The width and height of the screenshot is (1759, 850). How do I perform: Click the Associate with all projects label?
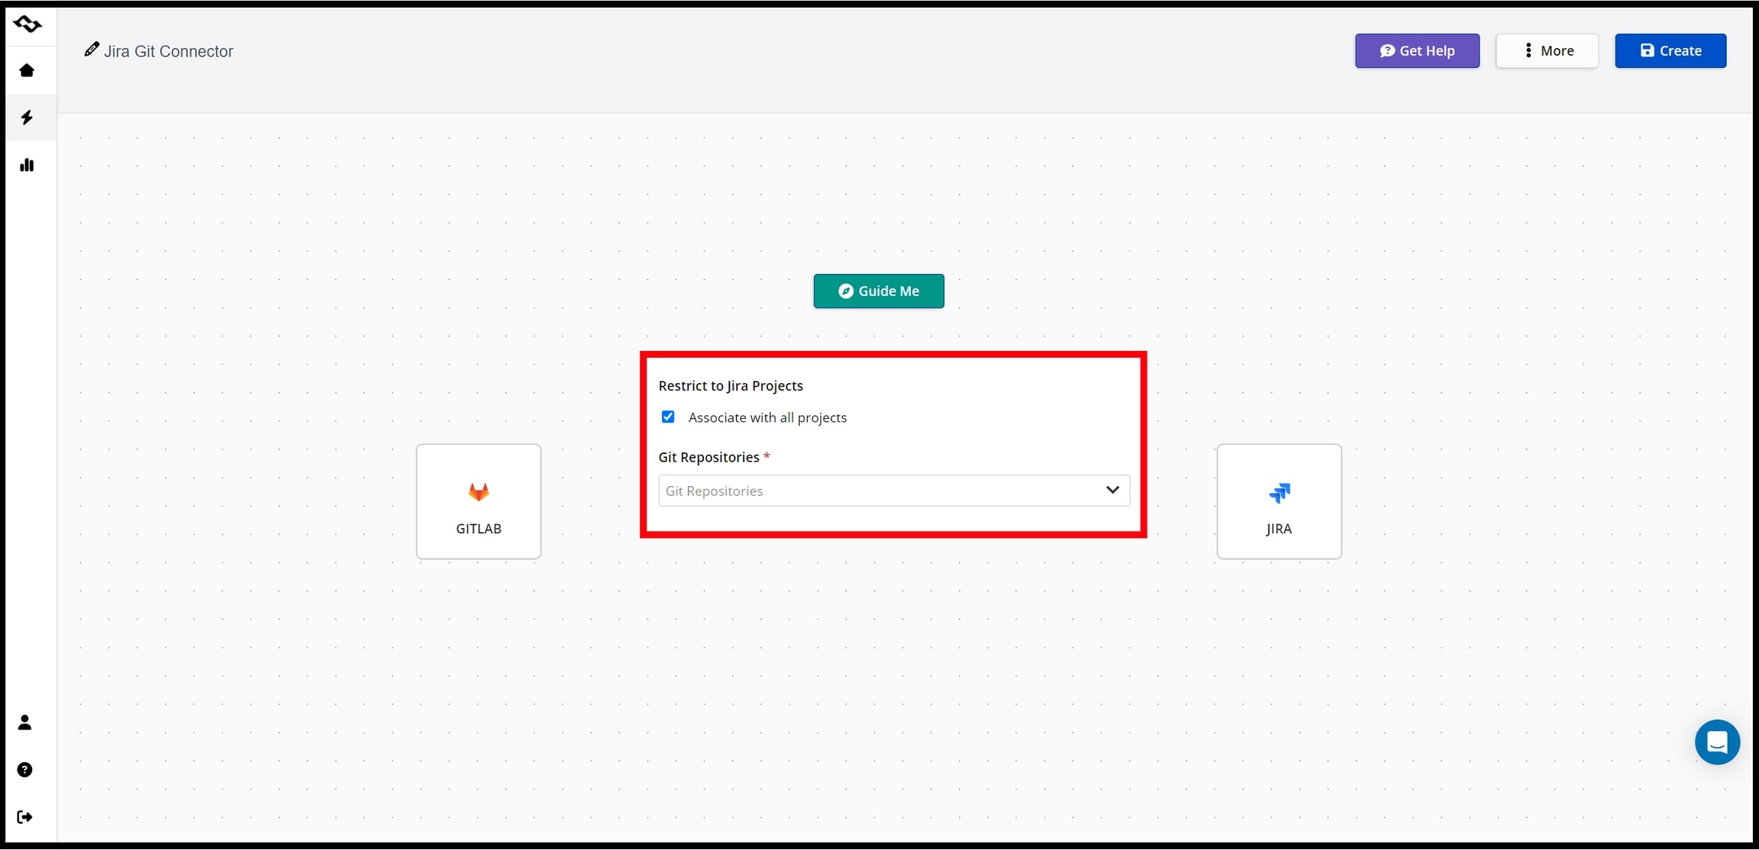tap(767, 417)
